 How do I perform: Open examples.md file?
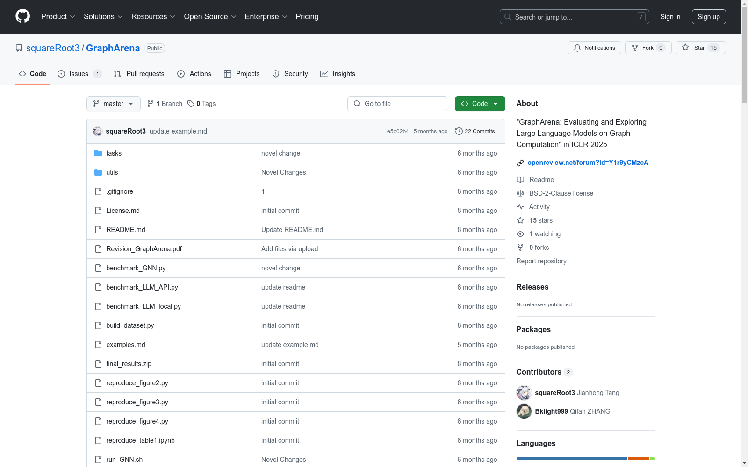(126, 345)
